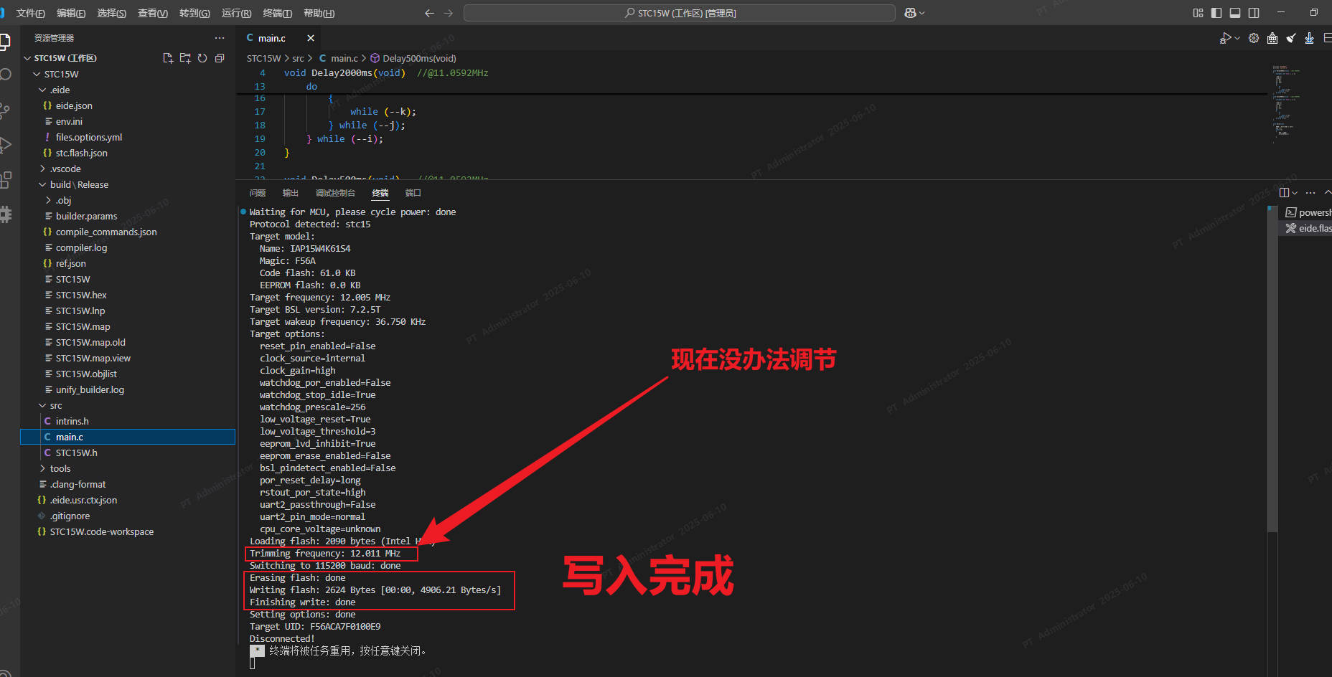Image resolution: width=1332 pixels, height=677 pixels.
Task: Click the src breadcrumb segment
Action: [x=298, y=58]
